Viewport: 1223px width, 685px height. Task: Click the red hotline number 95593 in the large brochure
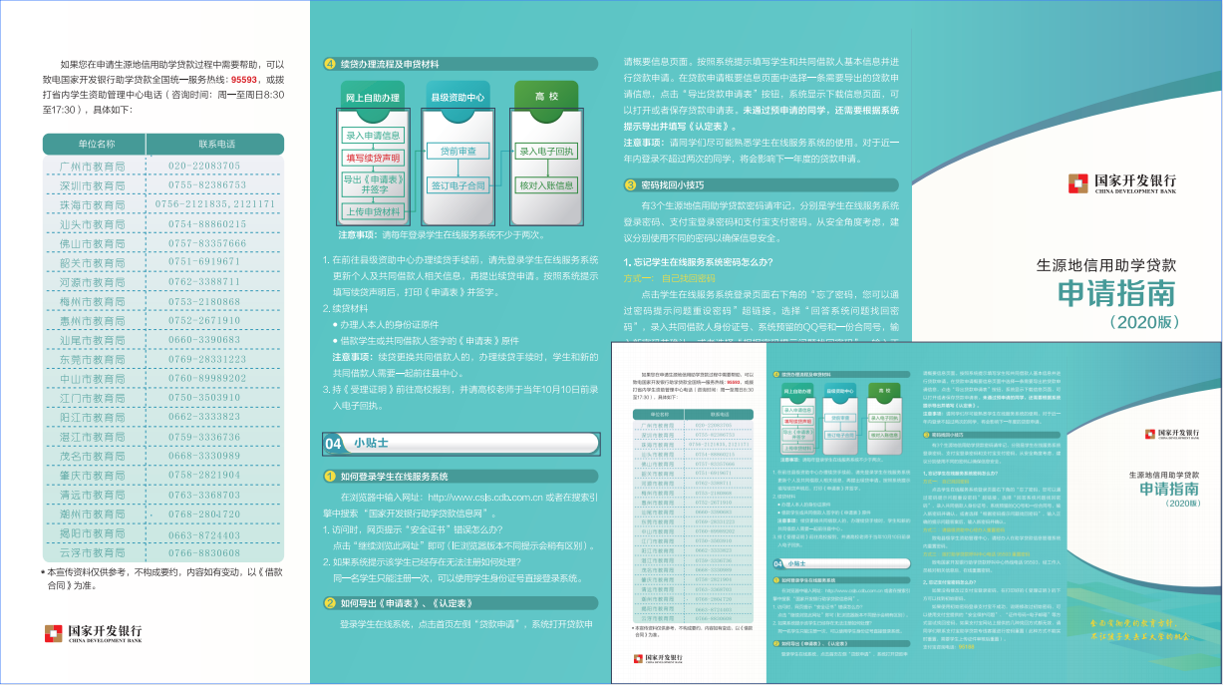tap(245, 79)
